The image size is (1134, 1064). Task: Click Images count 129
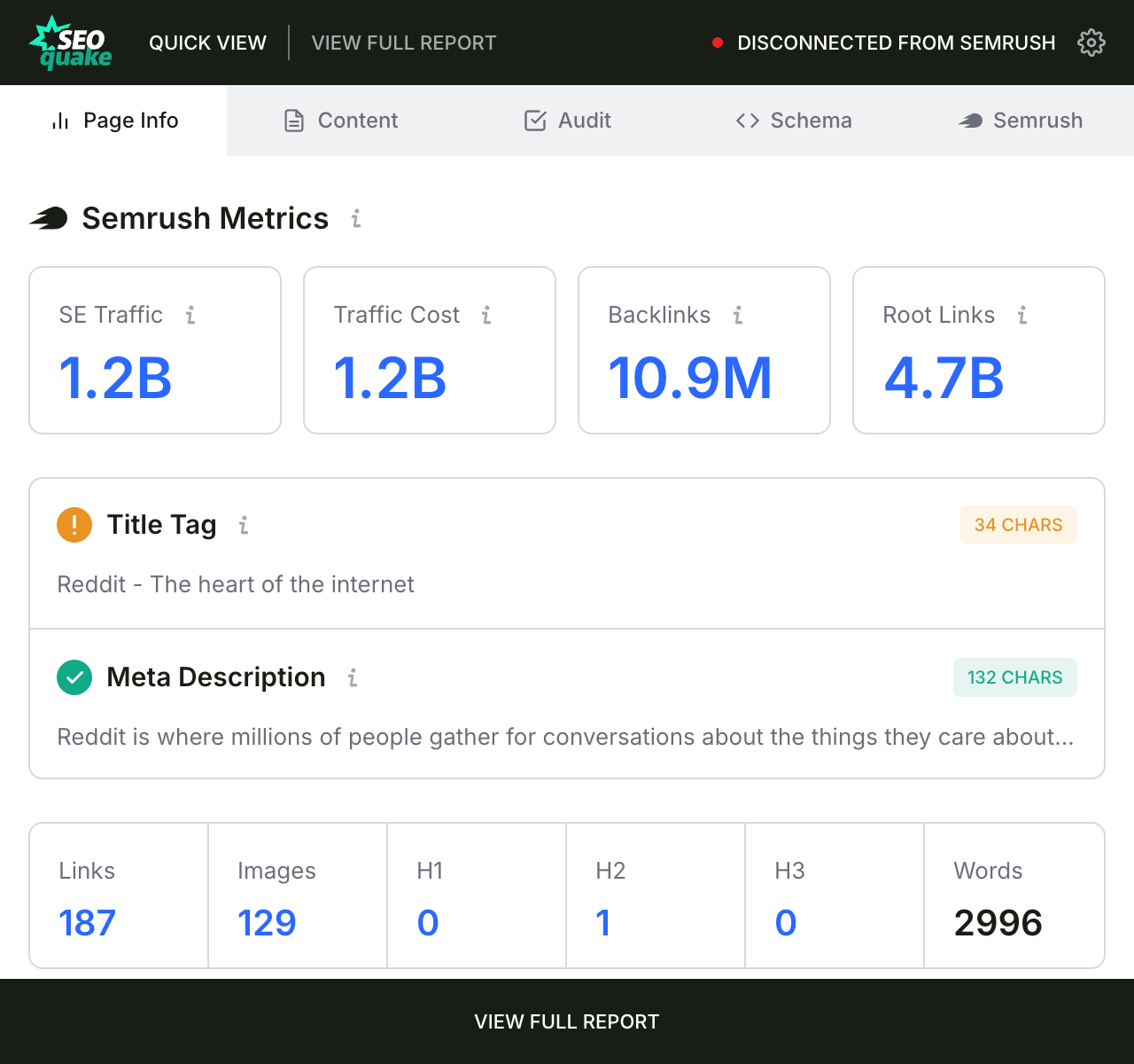[x=267, y=923]
